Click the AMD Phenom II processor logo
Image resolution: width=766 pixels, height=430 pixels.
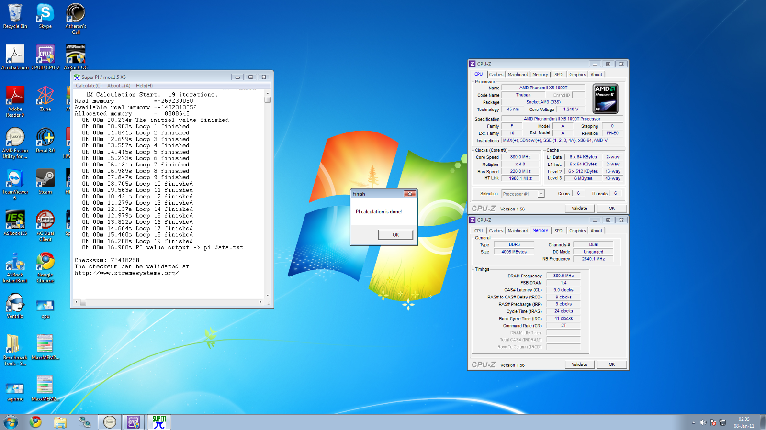click(605, 98)
